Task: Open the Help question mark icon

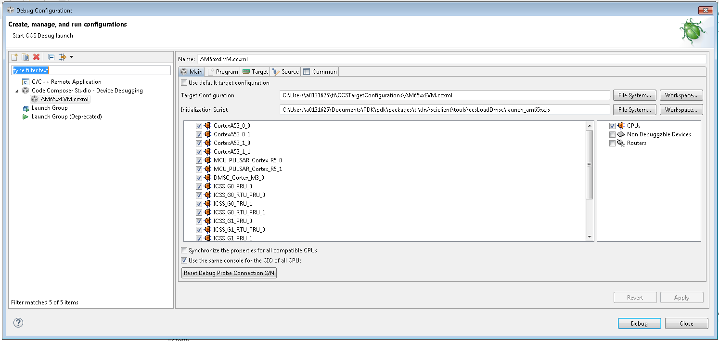Action: [18, 323]
